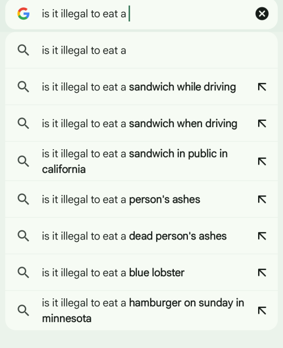Tap the arrow icon next to "person's ashes"

[x=262, y=199]
